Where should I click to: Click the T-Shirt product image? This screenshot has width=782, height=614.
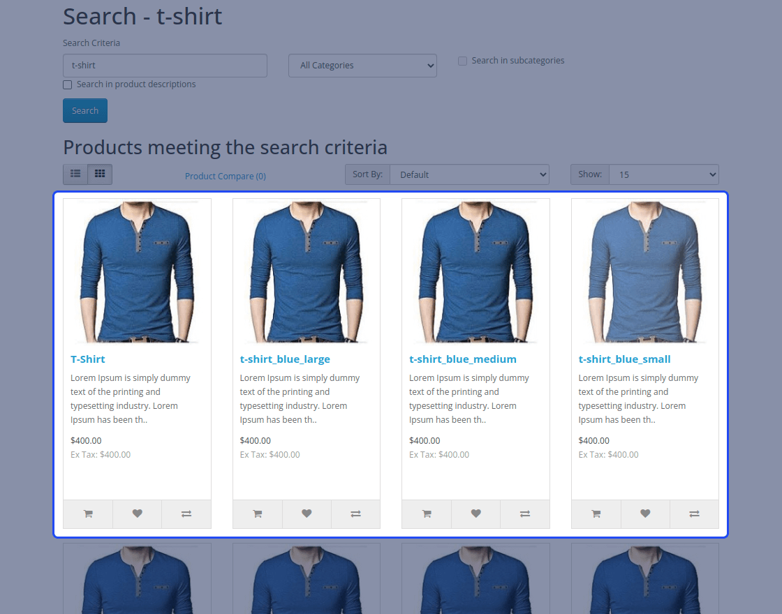point(137,271)
